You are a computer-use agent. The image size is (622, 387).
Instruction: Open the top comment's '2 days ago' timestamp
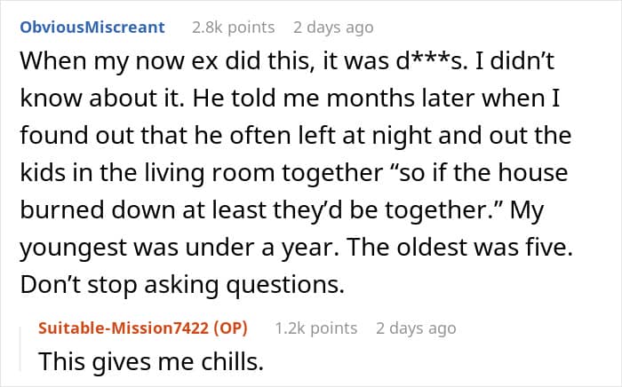[333, 28]
